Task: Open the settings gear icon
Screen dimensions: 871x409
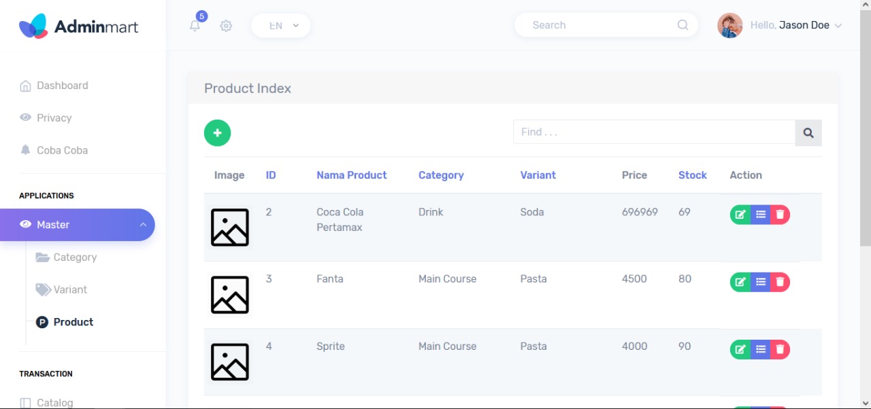Action: pos(226,26)
